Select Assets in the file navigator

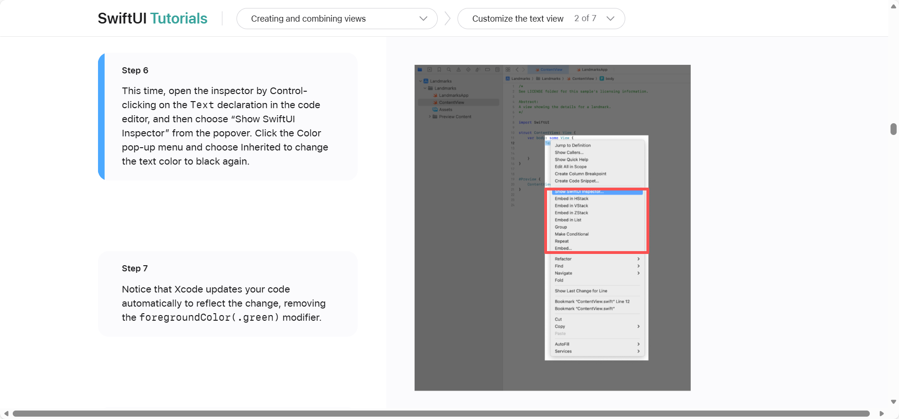[445, 110]
